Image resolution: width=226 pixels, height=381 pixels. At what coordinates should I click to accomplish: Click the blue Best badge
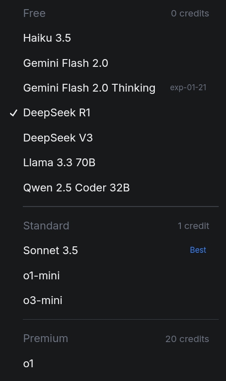[198, 250]
